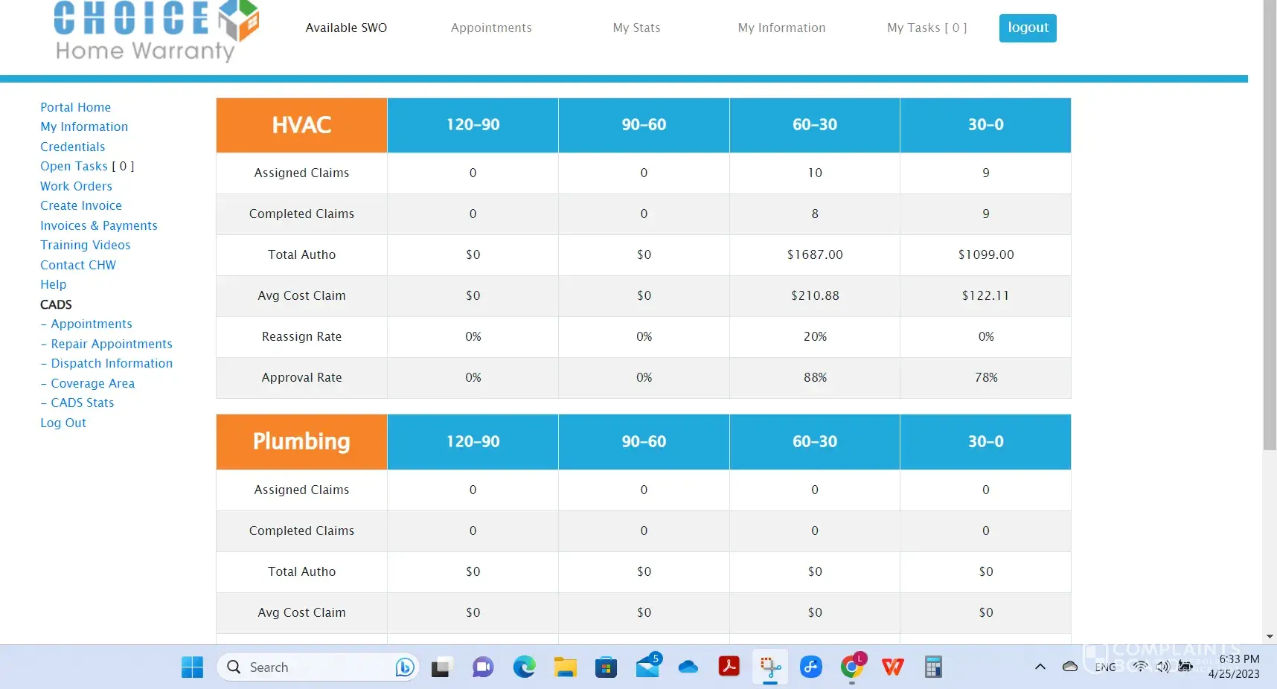Open Snipping Tool in the taskbar
Image resolution: width=1277 pixels, height=689 pixels.
point(769,667)
